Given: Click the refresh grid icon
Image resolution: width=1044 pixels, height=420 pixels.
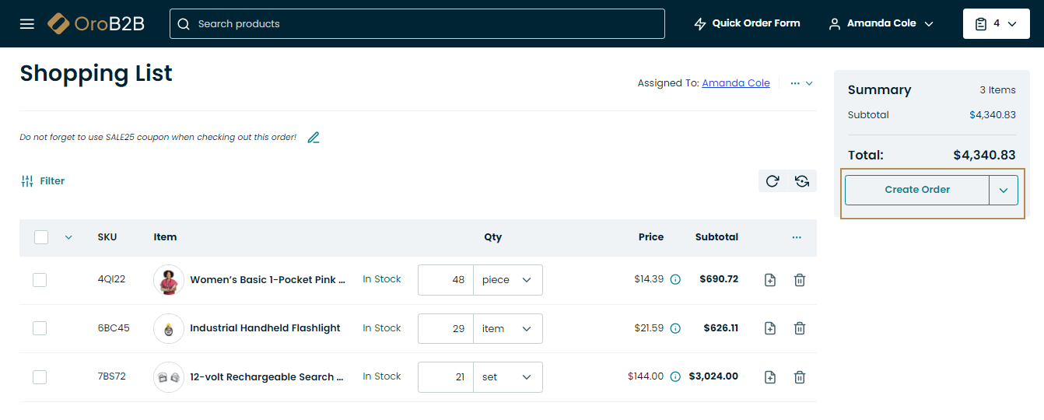Looking at the screenshot, I should point(772,181).
